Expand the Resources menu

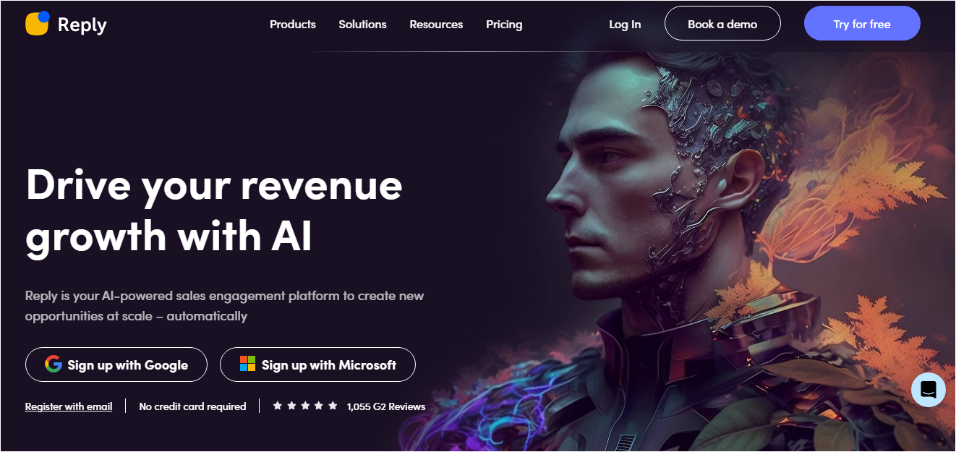pyautogui.click(x=436, y=24)
